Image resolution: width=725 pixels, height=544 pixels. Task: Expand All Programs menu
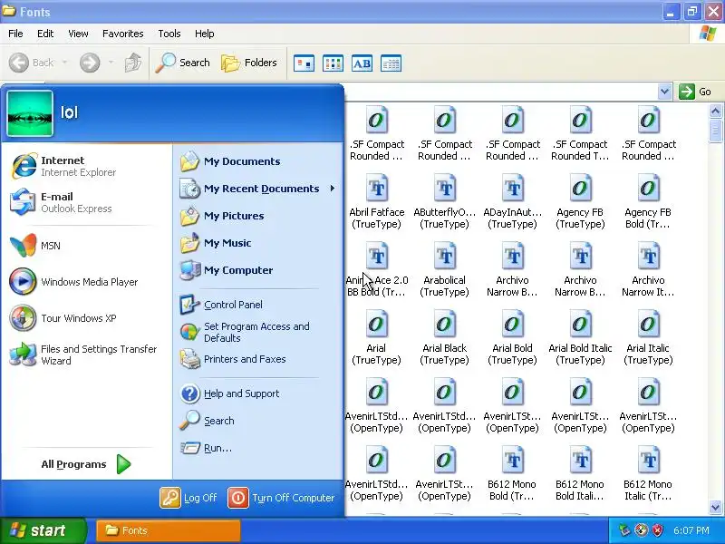point(86,464)
